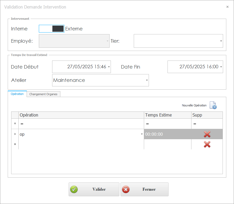Click the filter icon in the Opération column
Image resolution: width=234 pixels, height=204 pixels.
click(22, 124)
